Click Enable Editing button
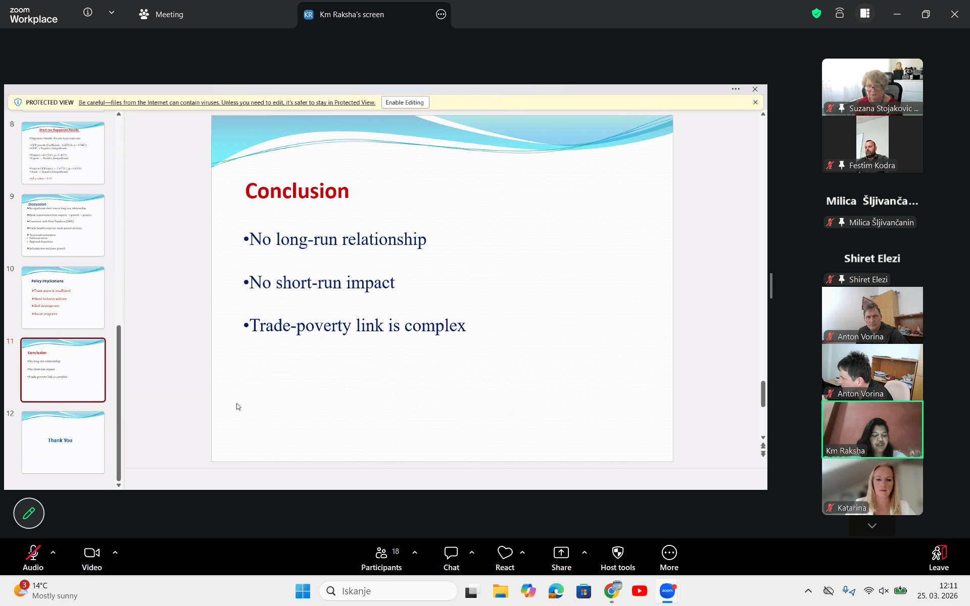This screenshot has height=606, width=970. [x=405, y=103]
